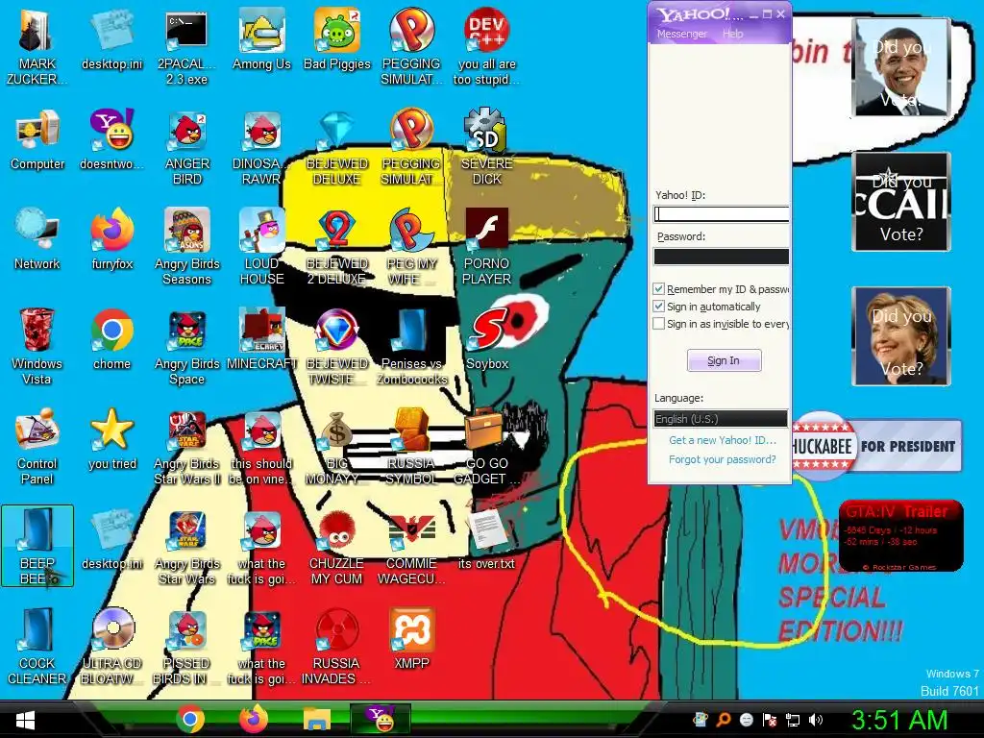Click the 3:51 AM taskbar clock
This screenshot has height=738, width=984.
899,721
